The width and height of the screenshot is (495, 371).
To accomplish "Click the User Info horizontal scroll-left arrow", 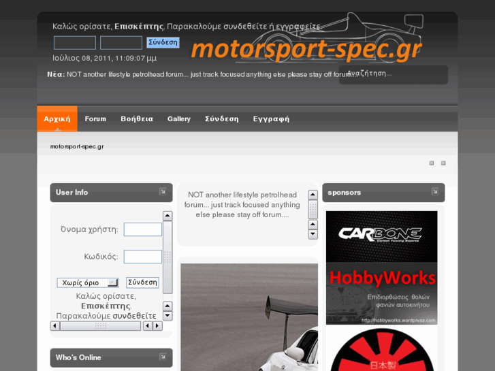I will point(55,326).
